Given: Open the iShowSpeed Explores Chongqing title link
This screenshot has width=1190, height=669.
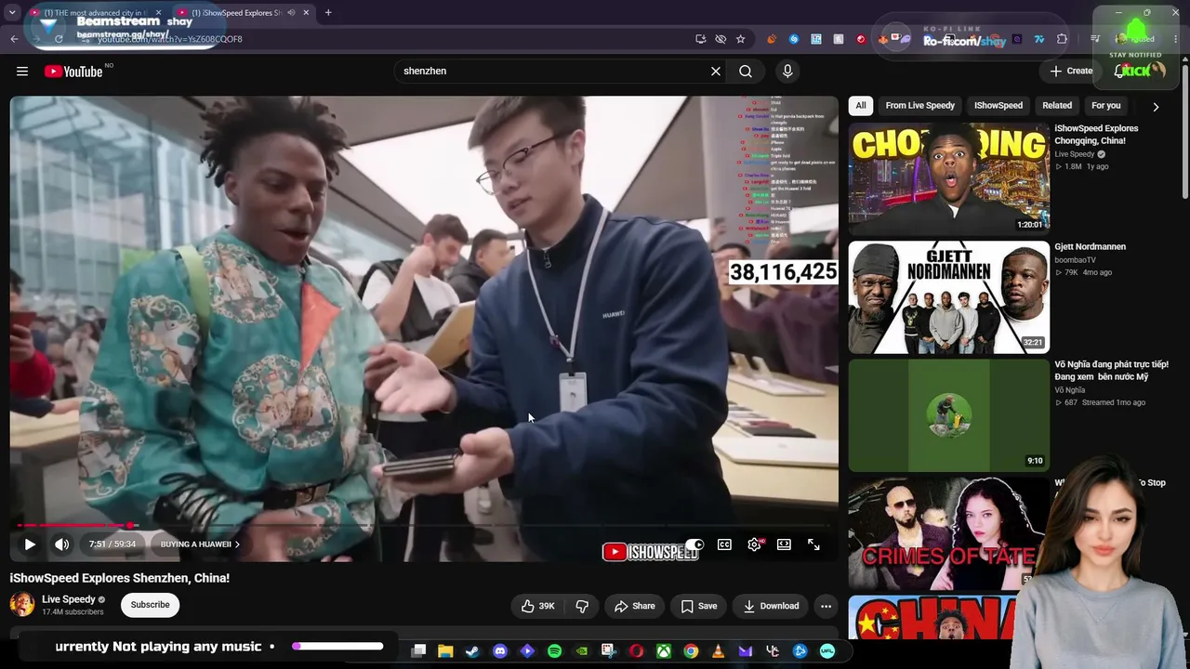Looking at the screenshot, I should coord(1096,135).
